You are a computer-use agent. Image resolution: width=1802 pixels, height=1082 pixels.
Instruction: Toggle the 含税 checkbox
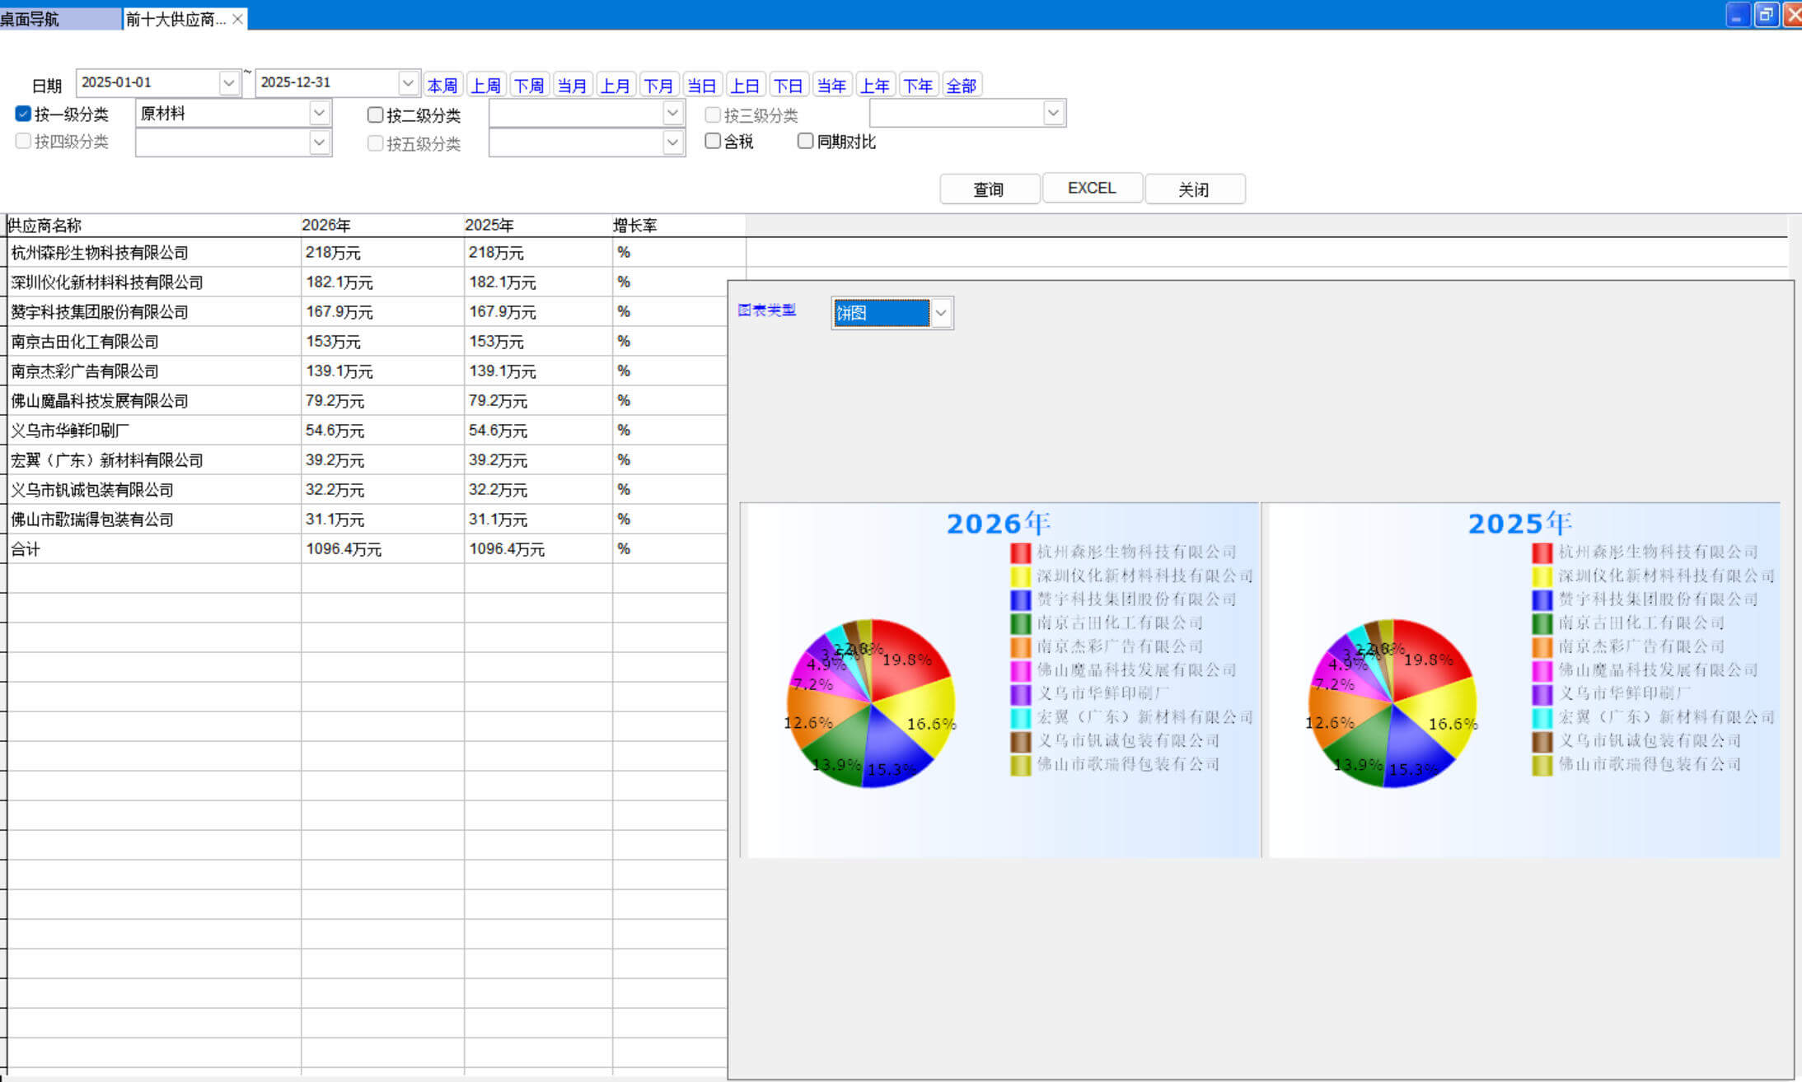713,141
